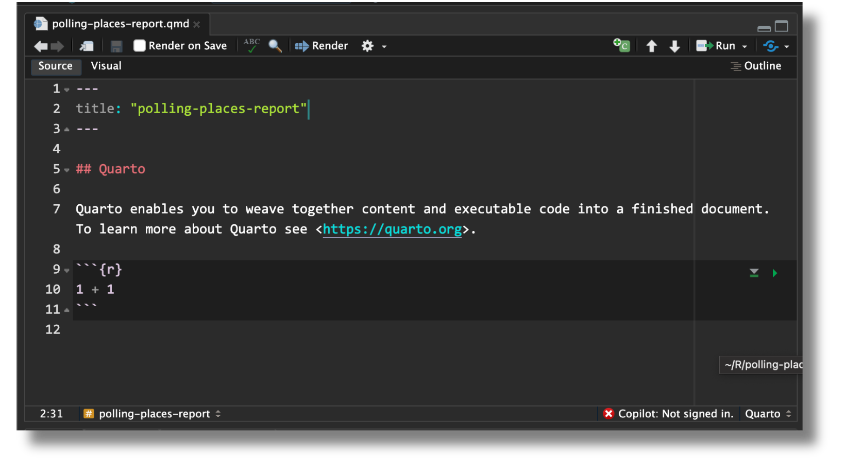
Task: Go to previous chunk up arrow
Action: (x=651, y=46)
